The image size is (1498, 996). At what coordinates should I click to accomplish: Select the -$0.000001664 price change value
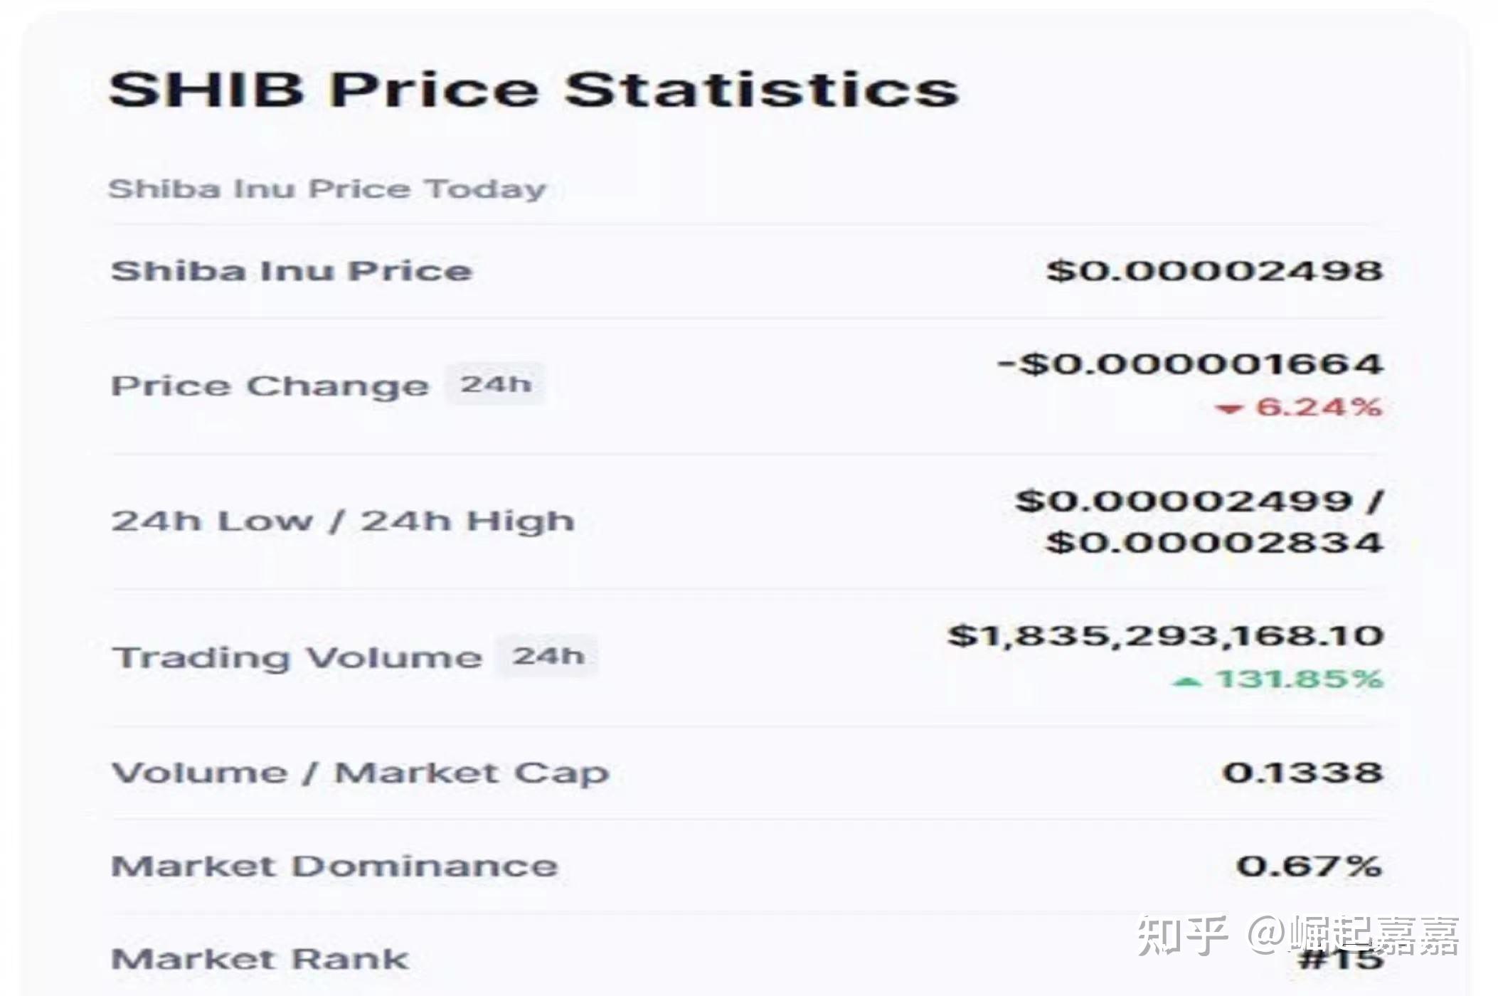tap(1190, 364)
